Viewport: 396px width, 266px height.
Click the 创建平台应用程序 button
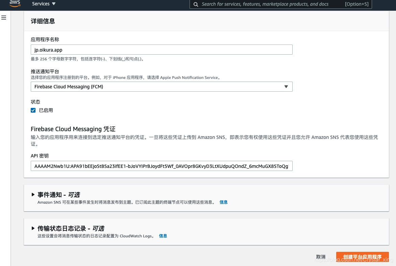click(363, 257)
